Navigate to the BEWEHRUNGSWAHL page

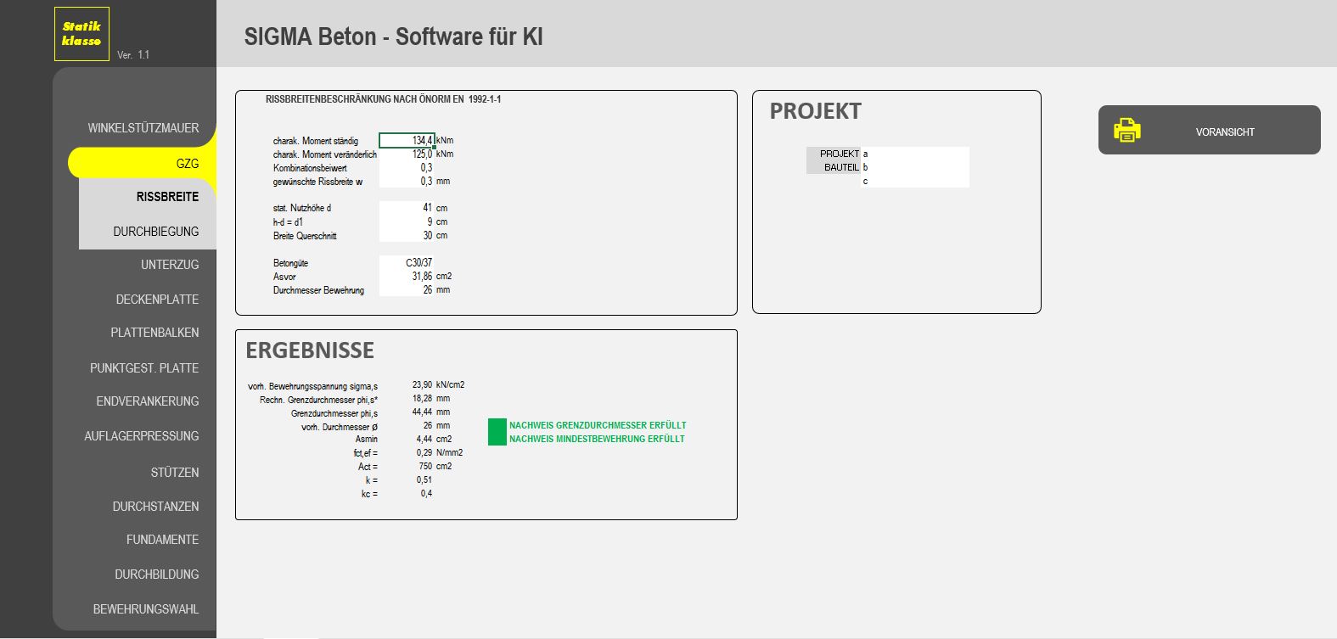(x=145, y=609)
